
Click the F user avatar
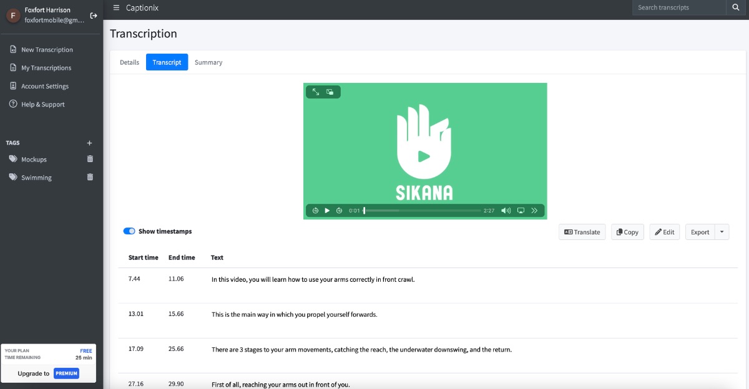point(13,15)
